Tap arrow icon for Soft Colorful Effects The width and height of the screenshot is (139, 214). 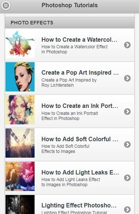(127, 144)
